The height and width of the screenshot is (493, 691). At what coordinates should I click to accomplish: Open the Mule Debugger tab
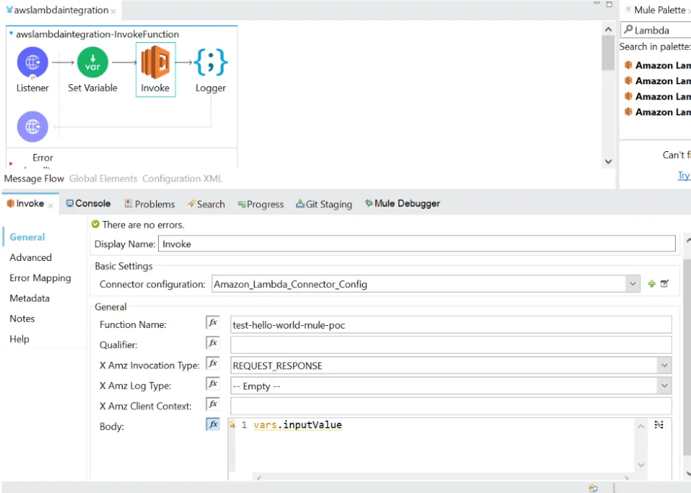click(x=402, y=203)
